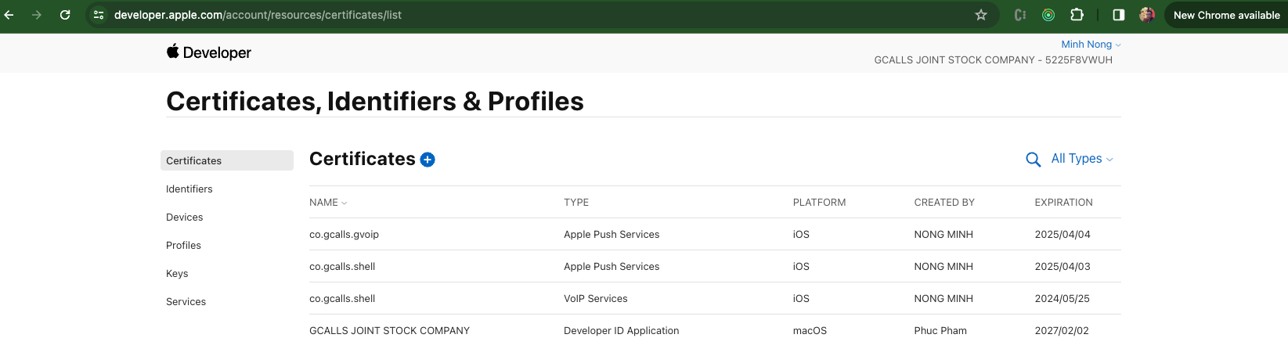Open the Chrome extensions puzzle icon
Viewport: 1288px width, 338px height.
pyautogui.click(x=1077, y=15)
